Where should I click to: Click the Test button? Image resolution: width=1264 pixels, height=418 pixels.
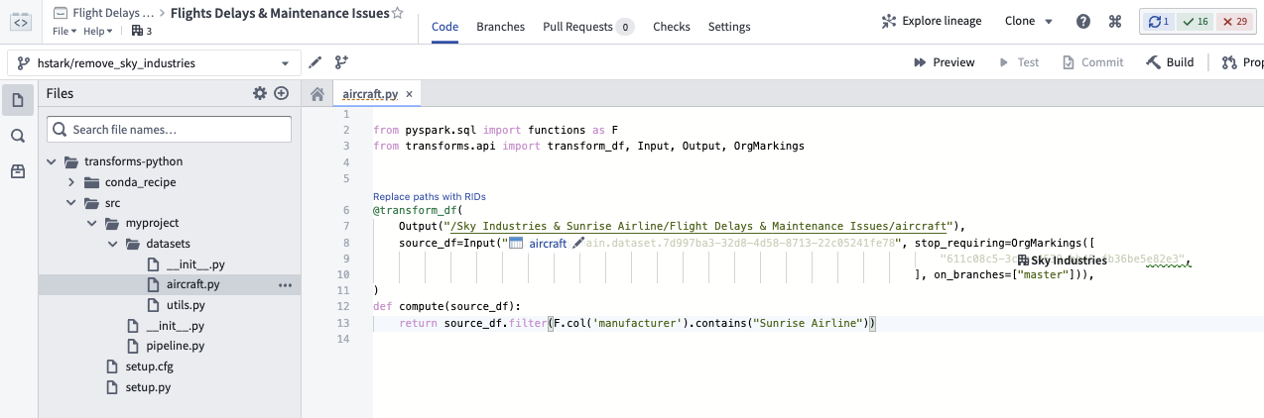[1019, 62]
